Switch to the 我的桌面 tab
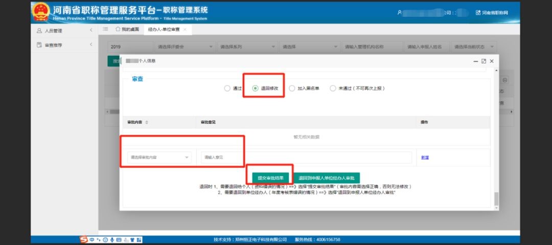 127,29
